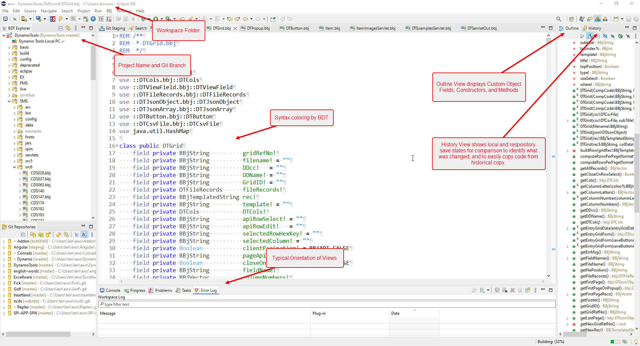Add an existing local Git repository
The width and height of the screenshot is (640, 346).
[x=33, y=235]
